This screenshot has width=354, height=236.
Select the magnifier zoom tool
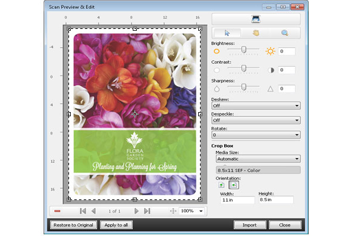tap(284, 33)
